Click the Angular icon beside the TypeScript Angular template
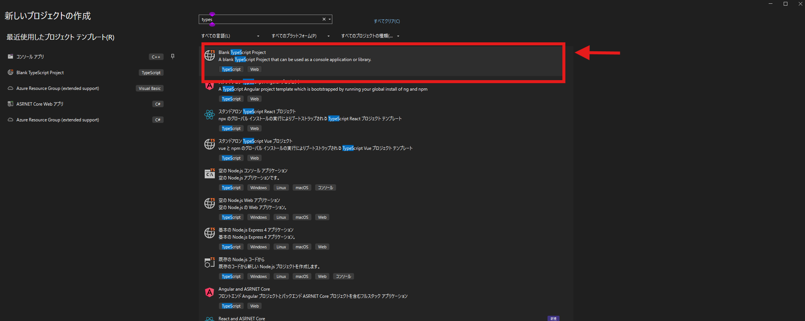The height and width of the screenshot is (321, 805). click(x=210, y=86)
